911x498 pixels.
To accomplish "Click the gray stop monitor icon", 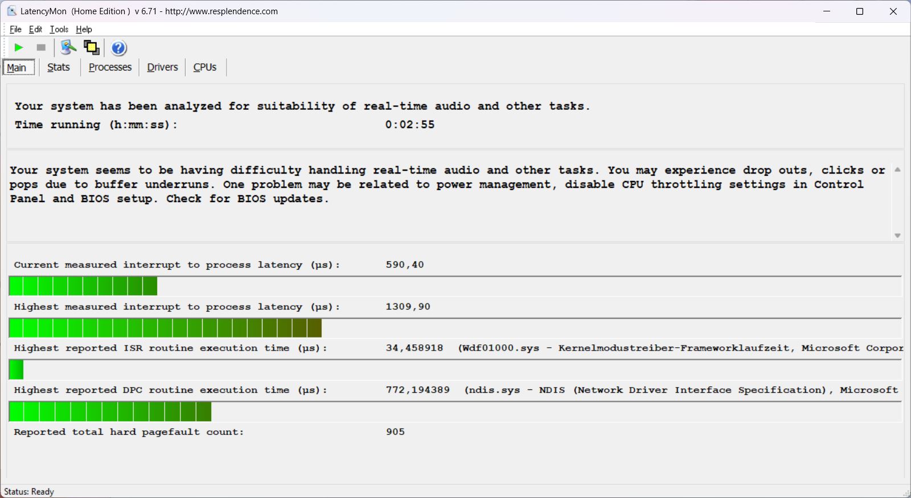I will click(x=41, y=48).
